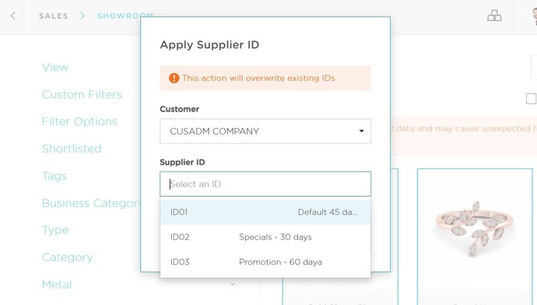Choose ID02 Specials - 30 days option

265,237
